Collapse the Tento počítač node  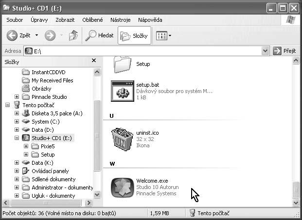coord(7,105)
